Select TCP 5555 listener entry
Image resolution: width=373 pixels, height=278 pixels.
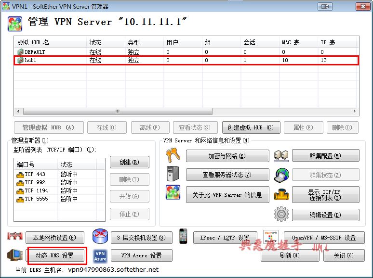point(59,199)
